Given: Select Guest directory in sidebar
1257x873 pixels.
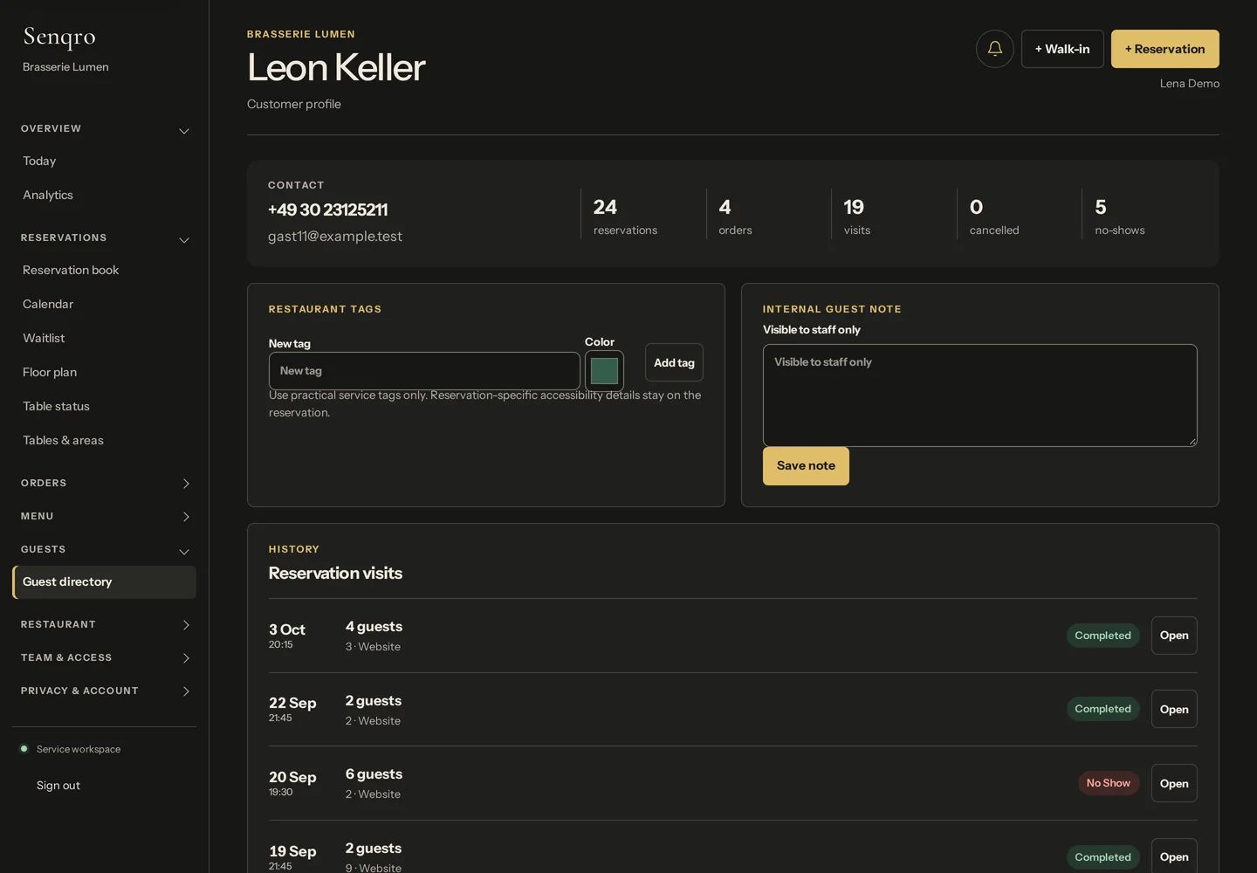Looking at the screenshot, I should point(104,582).
